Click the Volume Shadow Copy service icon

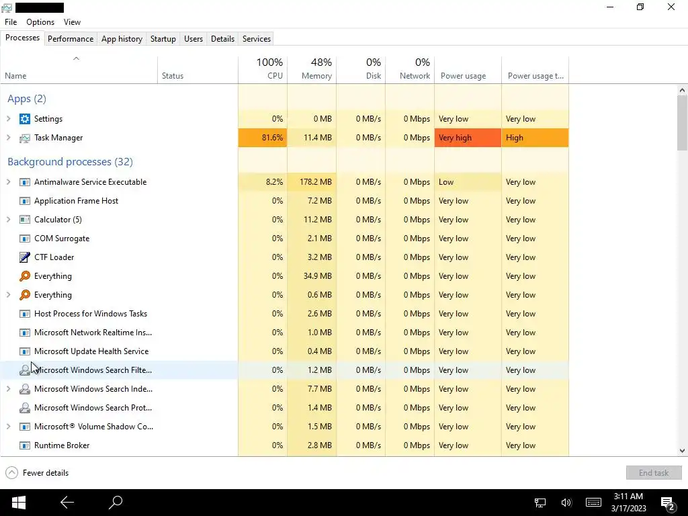[x=25, y=427]
